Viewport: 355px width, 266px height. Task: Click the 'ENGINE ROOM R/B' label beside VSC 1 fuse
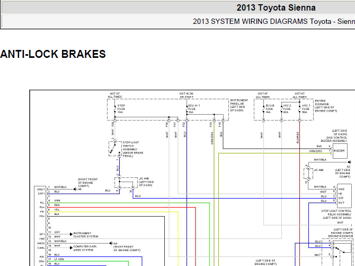321,102
